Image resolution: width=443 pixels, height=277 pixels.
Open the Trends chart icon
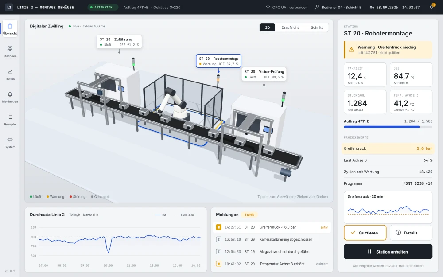[10, 71]
